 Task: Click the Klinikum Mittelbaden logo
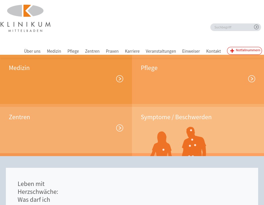coord(25,18)
